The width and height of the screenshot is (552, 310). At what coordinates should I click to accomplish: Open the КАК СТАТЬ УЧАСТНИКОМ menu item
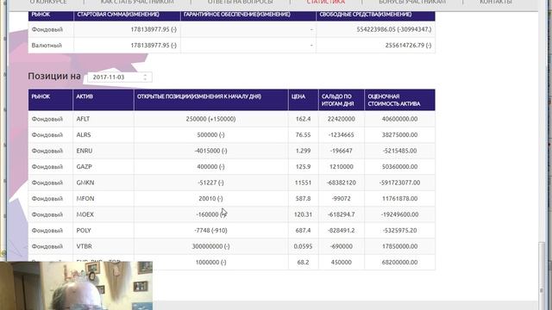(137, 2)
